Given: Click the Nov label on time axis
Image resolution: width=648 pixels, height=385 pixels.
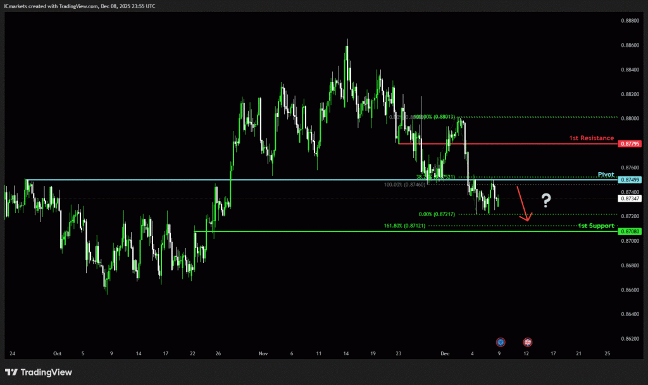Looking at the screenshot, I should pyautogui.click(x=264, y=354).
